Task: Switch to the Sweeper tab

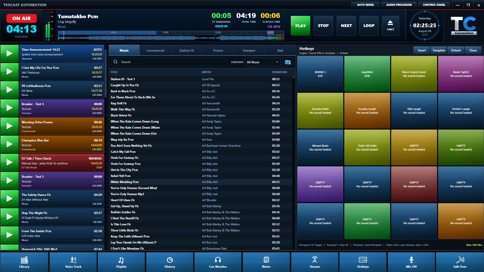Action: point(249,50)
